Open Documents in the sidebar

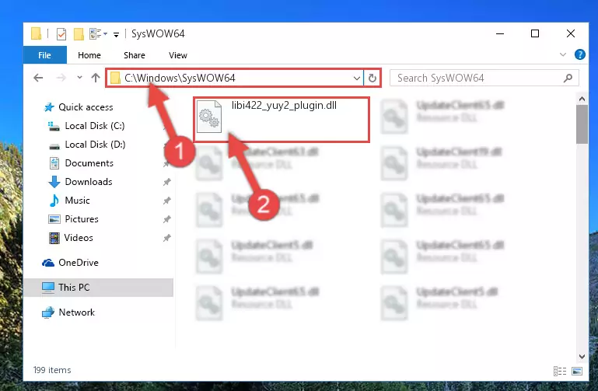[89, 163]
